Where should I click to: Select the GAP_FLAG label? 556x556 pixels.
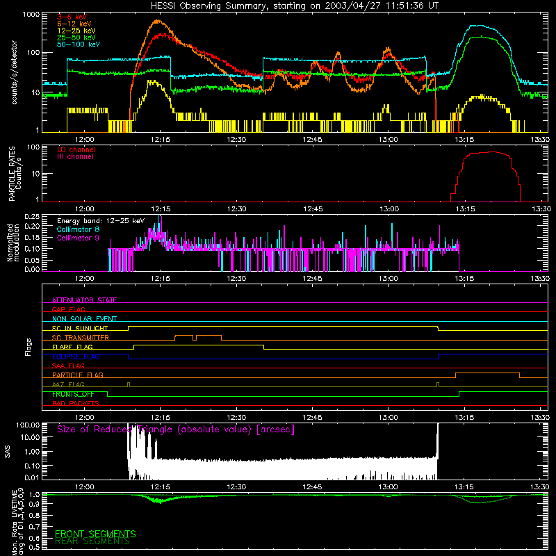(x=68, y=309)
